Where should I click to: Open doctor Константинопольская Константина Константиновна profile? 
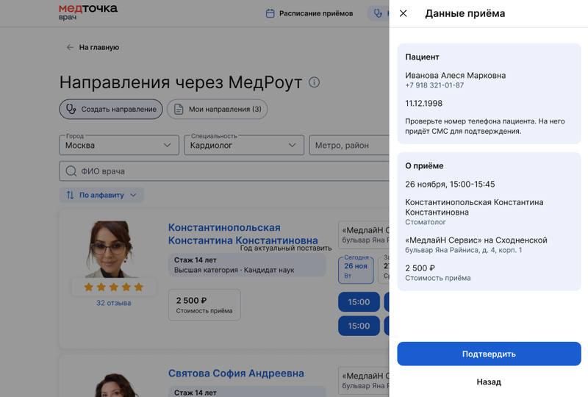[x=243, y=234]
